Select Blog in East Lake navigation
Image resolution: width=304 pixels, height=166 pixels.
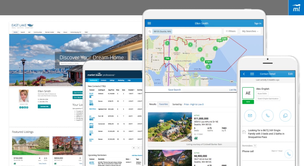click(x=59, y=32)
